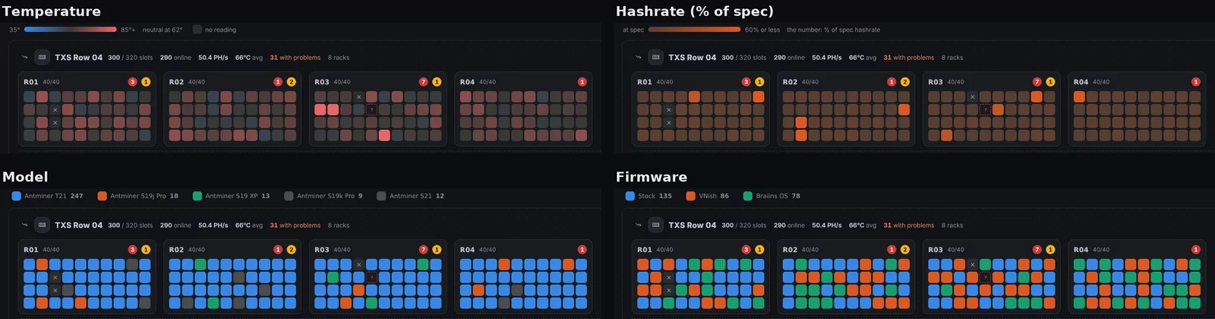Select the X-marked slot in Model R03

358,264
